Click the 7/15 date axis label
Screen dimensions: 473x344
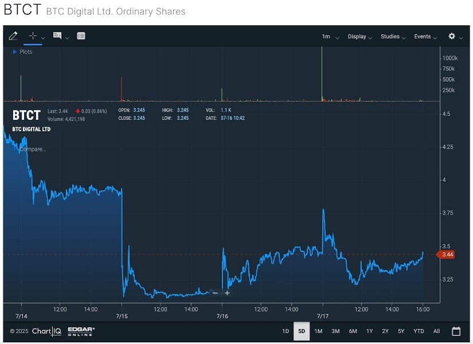click(x=122, y=316)
